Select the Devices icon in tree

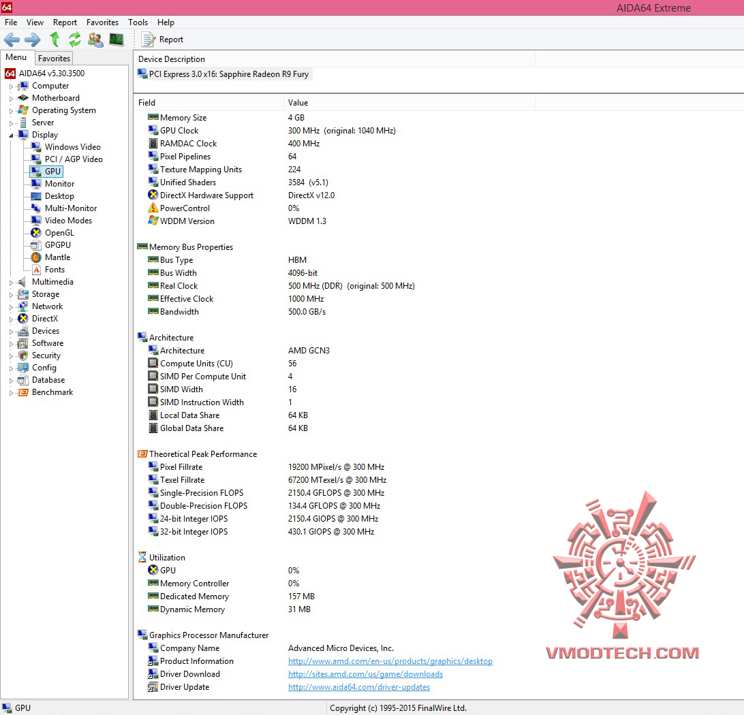(x=23, y=331)
